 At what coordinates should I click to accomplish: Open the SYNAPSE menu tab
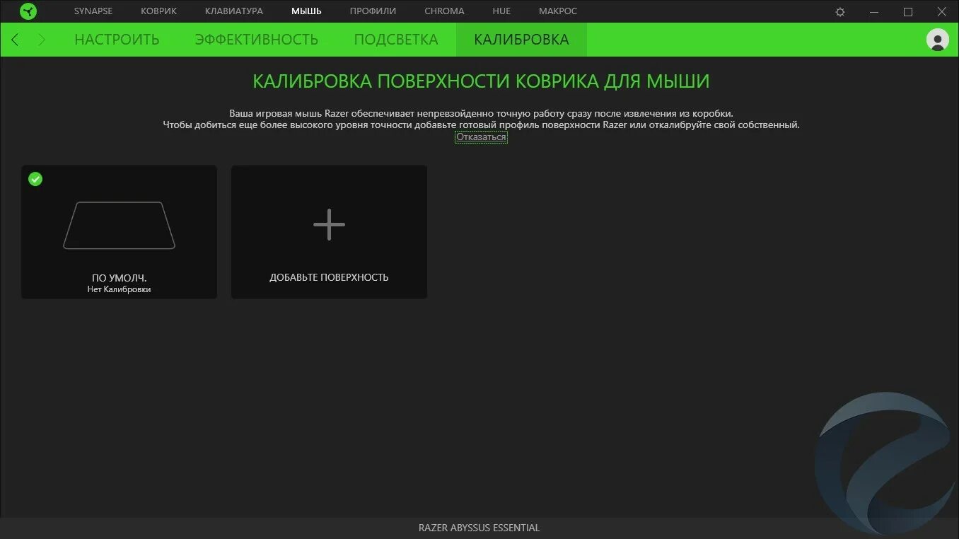click(x=93, y=11)
